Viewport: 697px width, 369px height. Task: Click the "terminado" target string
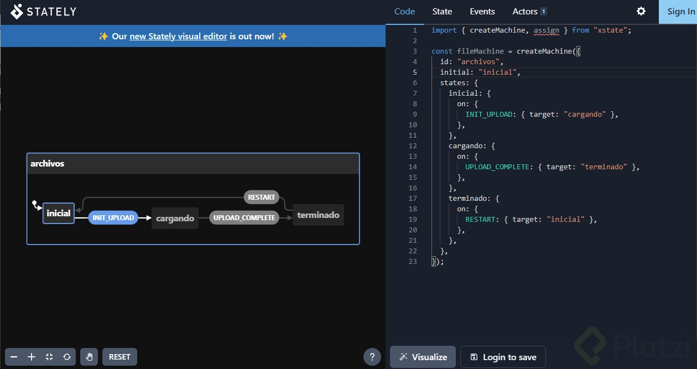tap(604, 167)
